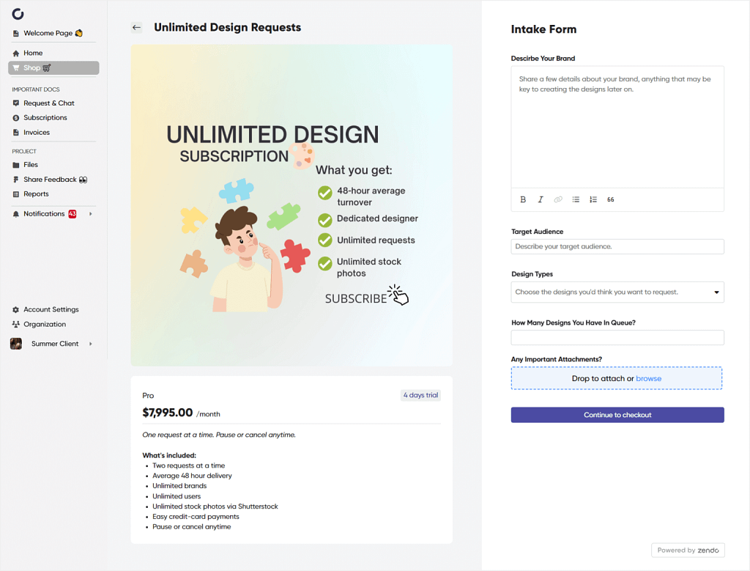Open the Files section
The height and width of the screenshot is (571, 750).
pos(53,165)
